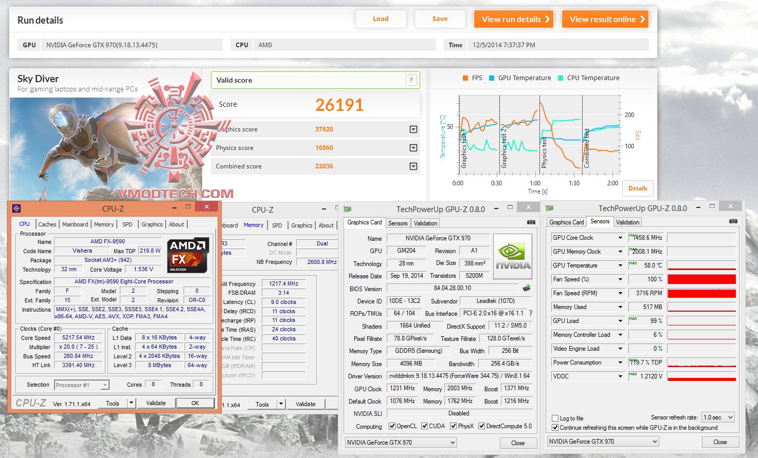
Task: Switch to Sensors tab in the left GPU-Z window
Action: (398, 223)
